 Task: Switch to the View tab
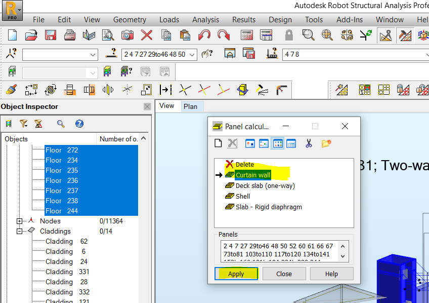pyautogui.click(x=166, y=106)
